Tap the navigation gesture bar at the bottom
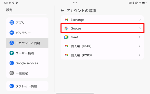The width and height of the screenshot is (150, 94). click(75, 93)
